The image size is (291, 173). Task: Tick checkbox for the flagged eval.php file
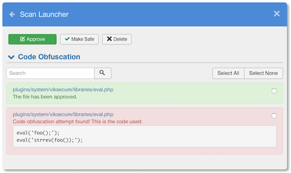click(x=274, y=116)
